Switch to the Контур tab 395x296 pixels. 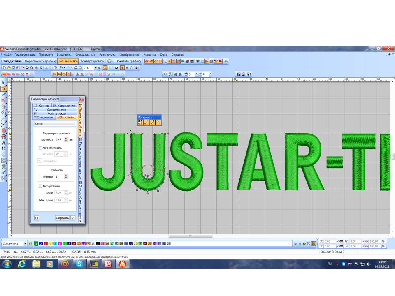pos(42,106)
